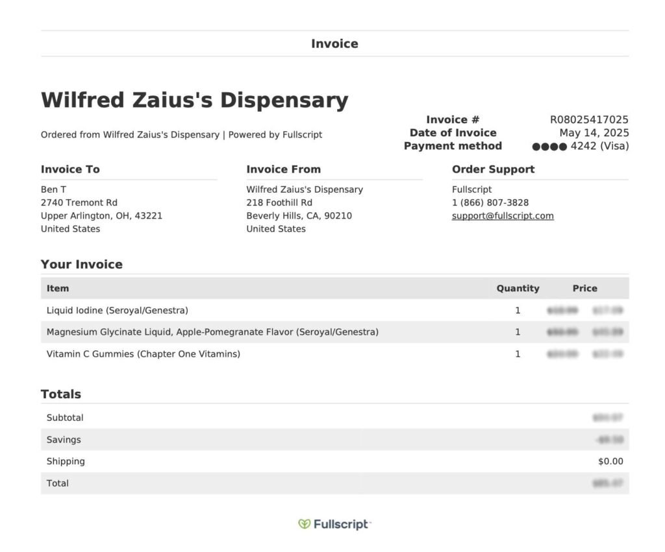
Task: Click 'Upper Arlington, OH, 43221'
Action: (101, 215)
